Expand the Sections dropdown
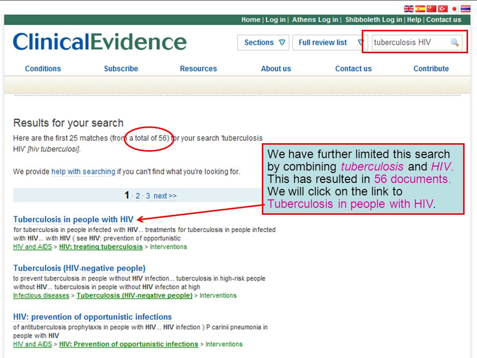Viewport: 477px width, 358px height. click(x=263, y=43)
